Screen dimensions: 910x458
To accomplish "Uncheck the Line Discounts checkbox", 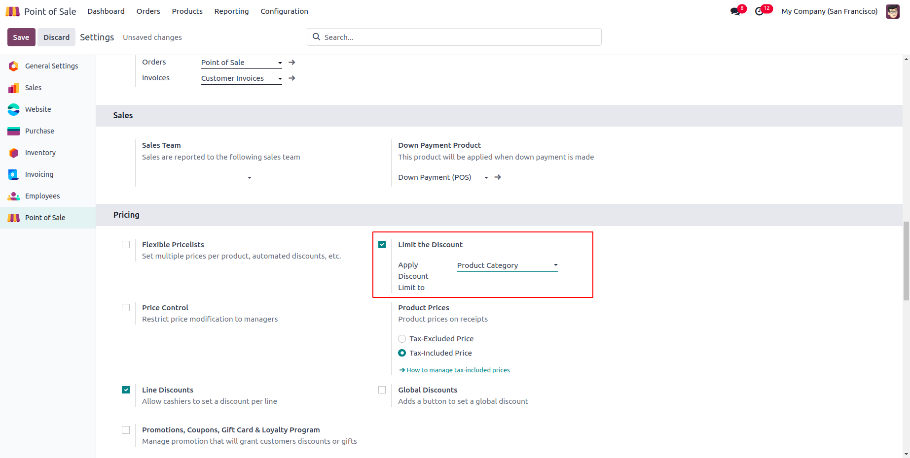I will 126,390.
